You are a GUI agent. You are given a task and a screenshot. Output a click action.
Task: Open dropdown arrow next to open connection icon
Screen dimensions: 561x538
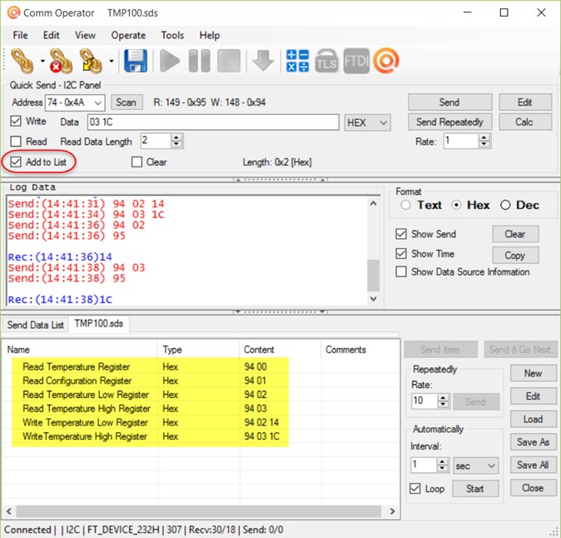(42, 61)
